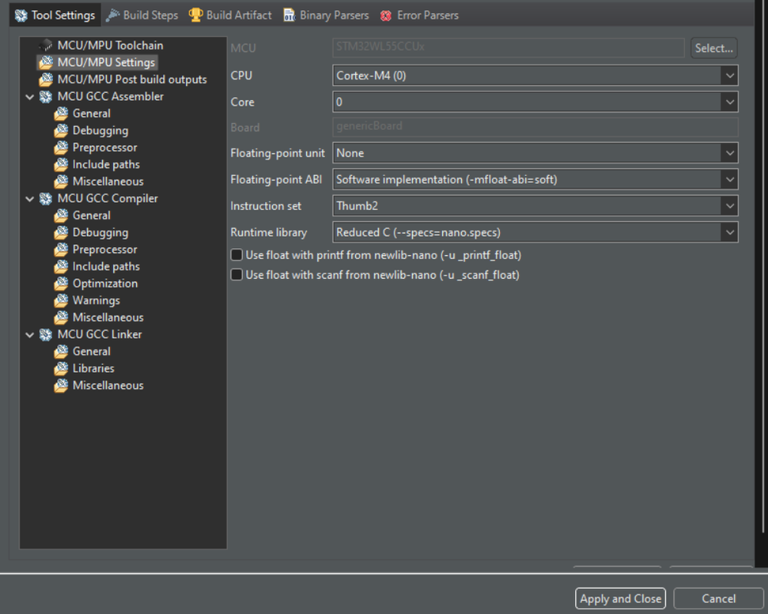Click the Compiler General folder icon
The height and width of the screenshot is (614, 768).
62,215
